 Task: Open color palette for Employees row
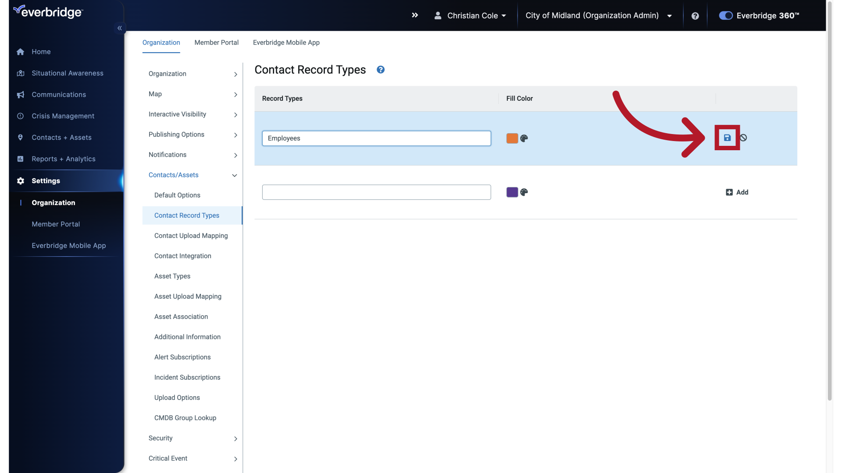(x=524, y=138)
